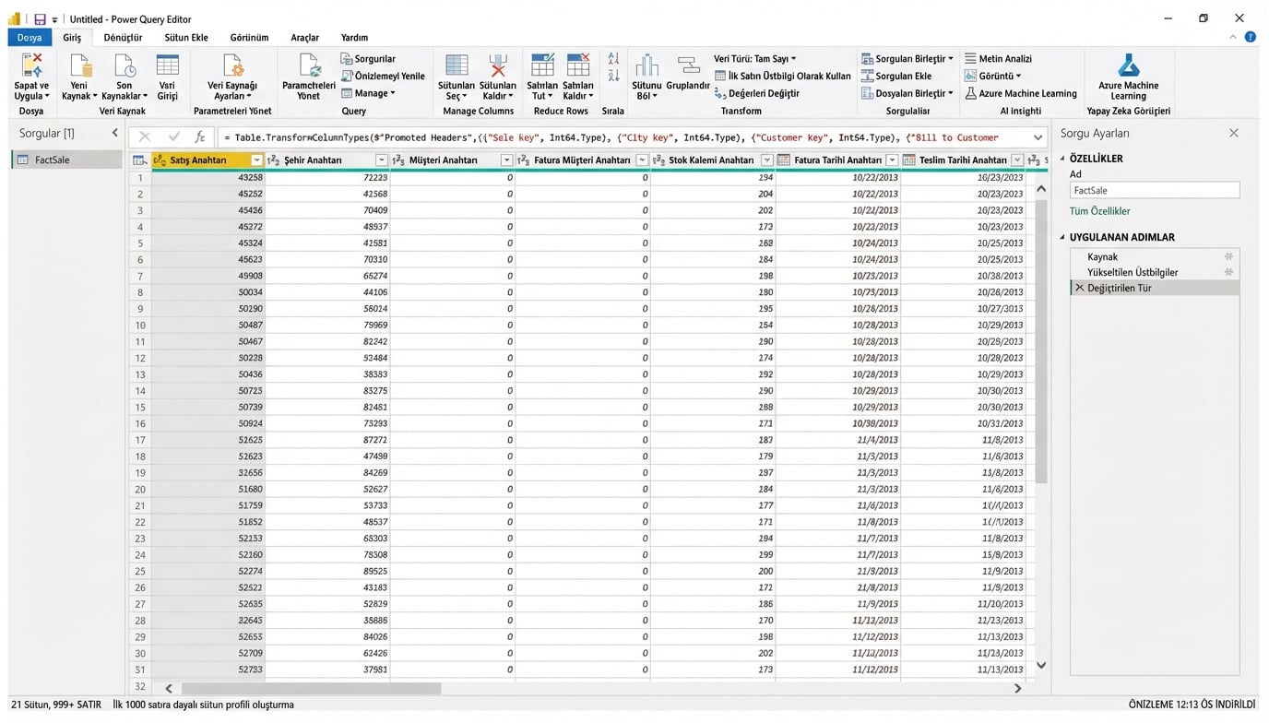
Task: Open Teslim Tarihi Anahtarı filter dropdown
Action: click(1017, 160)
